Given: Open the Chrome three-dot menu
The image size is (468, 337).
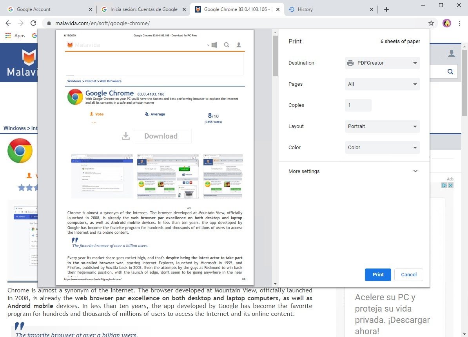Looking at the screenshot, I should coord(459,23).
